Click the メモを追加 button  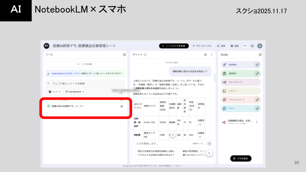(241, 158)
